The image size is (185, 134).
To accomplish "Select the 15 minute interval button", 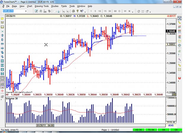I will click(x=105, y=11).
